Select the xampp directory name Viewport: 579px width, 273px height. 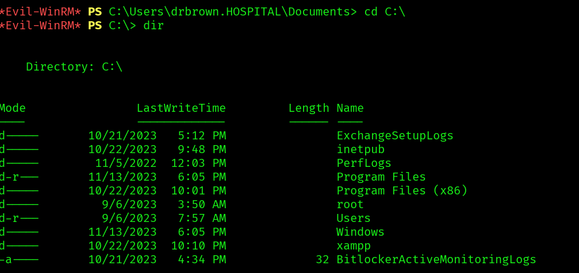[x=354, y=245]
